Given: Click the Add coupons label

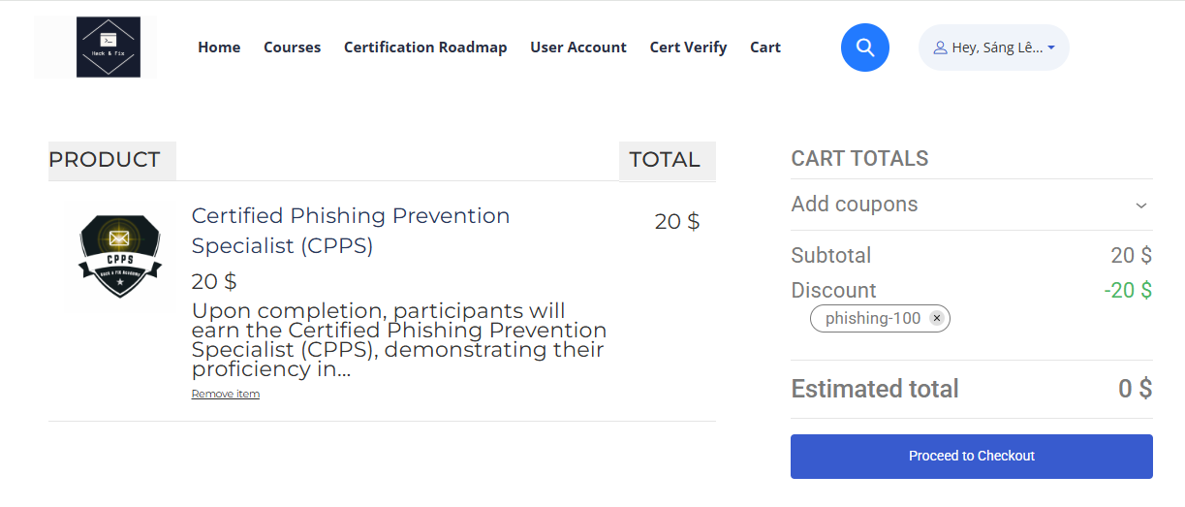Looking at the screenshot, I should click(854, 205).
